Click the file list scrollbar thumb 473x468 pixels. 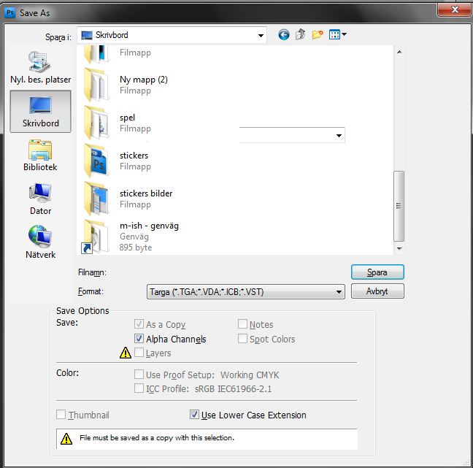(399, 206)
